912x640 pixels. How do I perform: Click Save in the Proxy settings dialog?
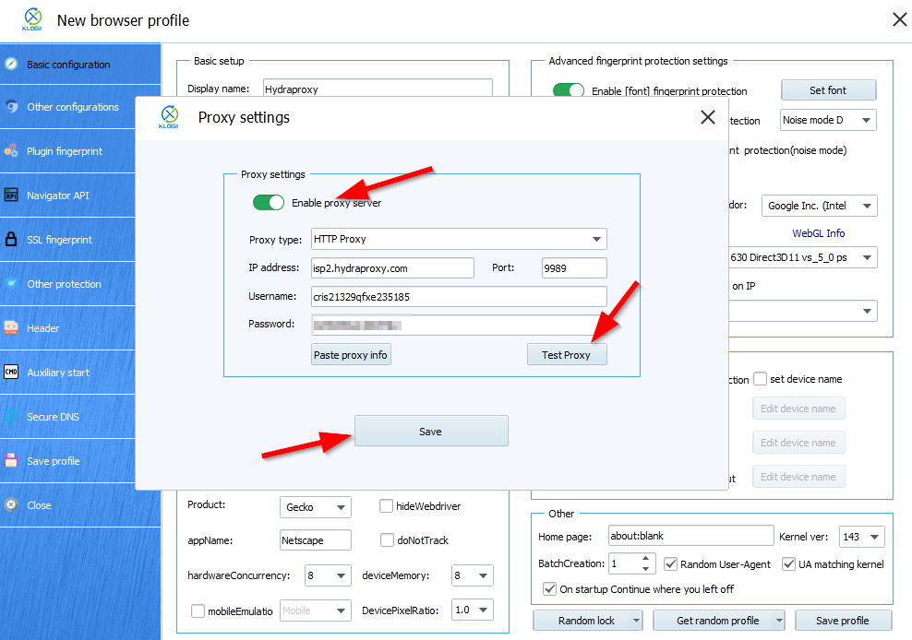click(x=431, y=432)
